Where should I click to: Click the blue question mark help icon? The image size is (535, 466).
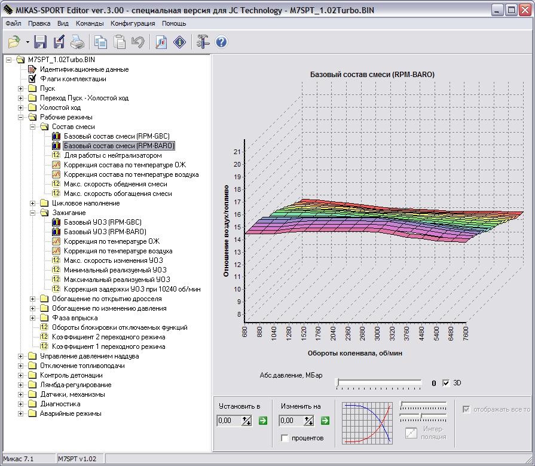221,42
